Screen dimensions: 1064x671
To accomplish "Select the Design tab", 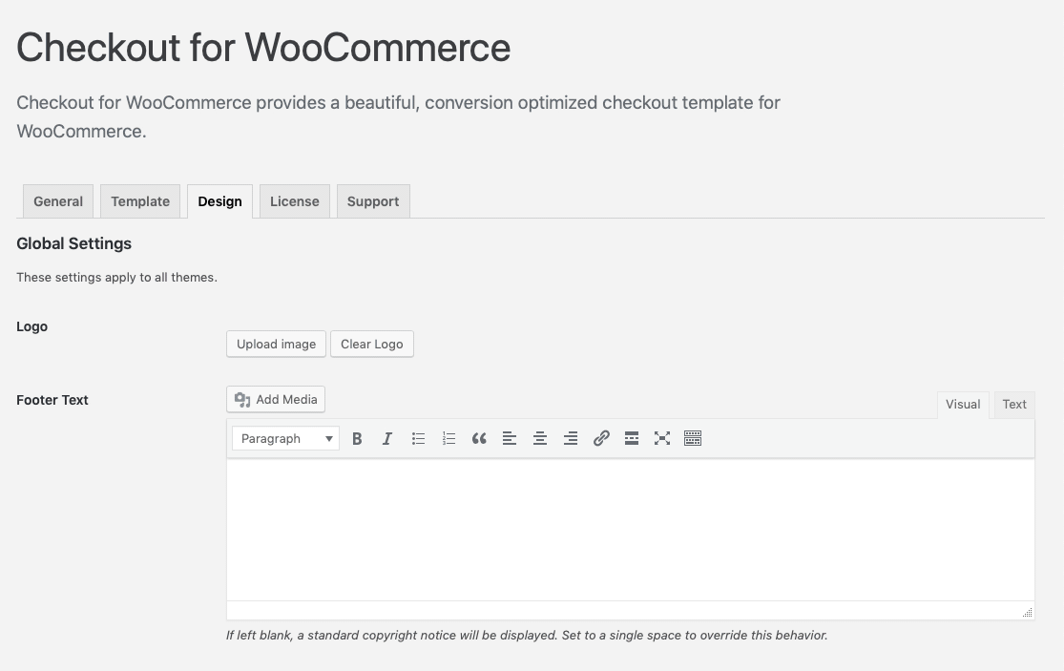I will [219, 201].
